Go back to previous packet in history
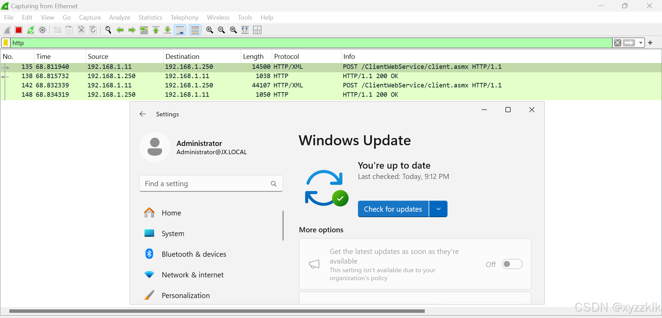 tap(120, 30)
